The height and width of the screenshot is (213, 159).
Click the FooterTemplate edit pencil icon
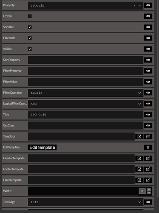click(148, 169)
